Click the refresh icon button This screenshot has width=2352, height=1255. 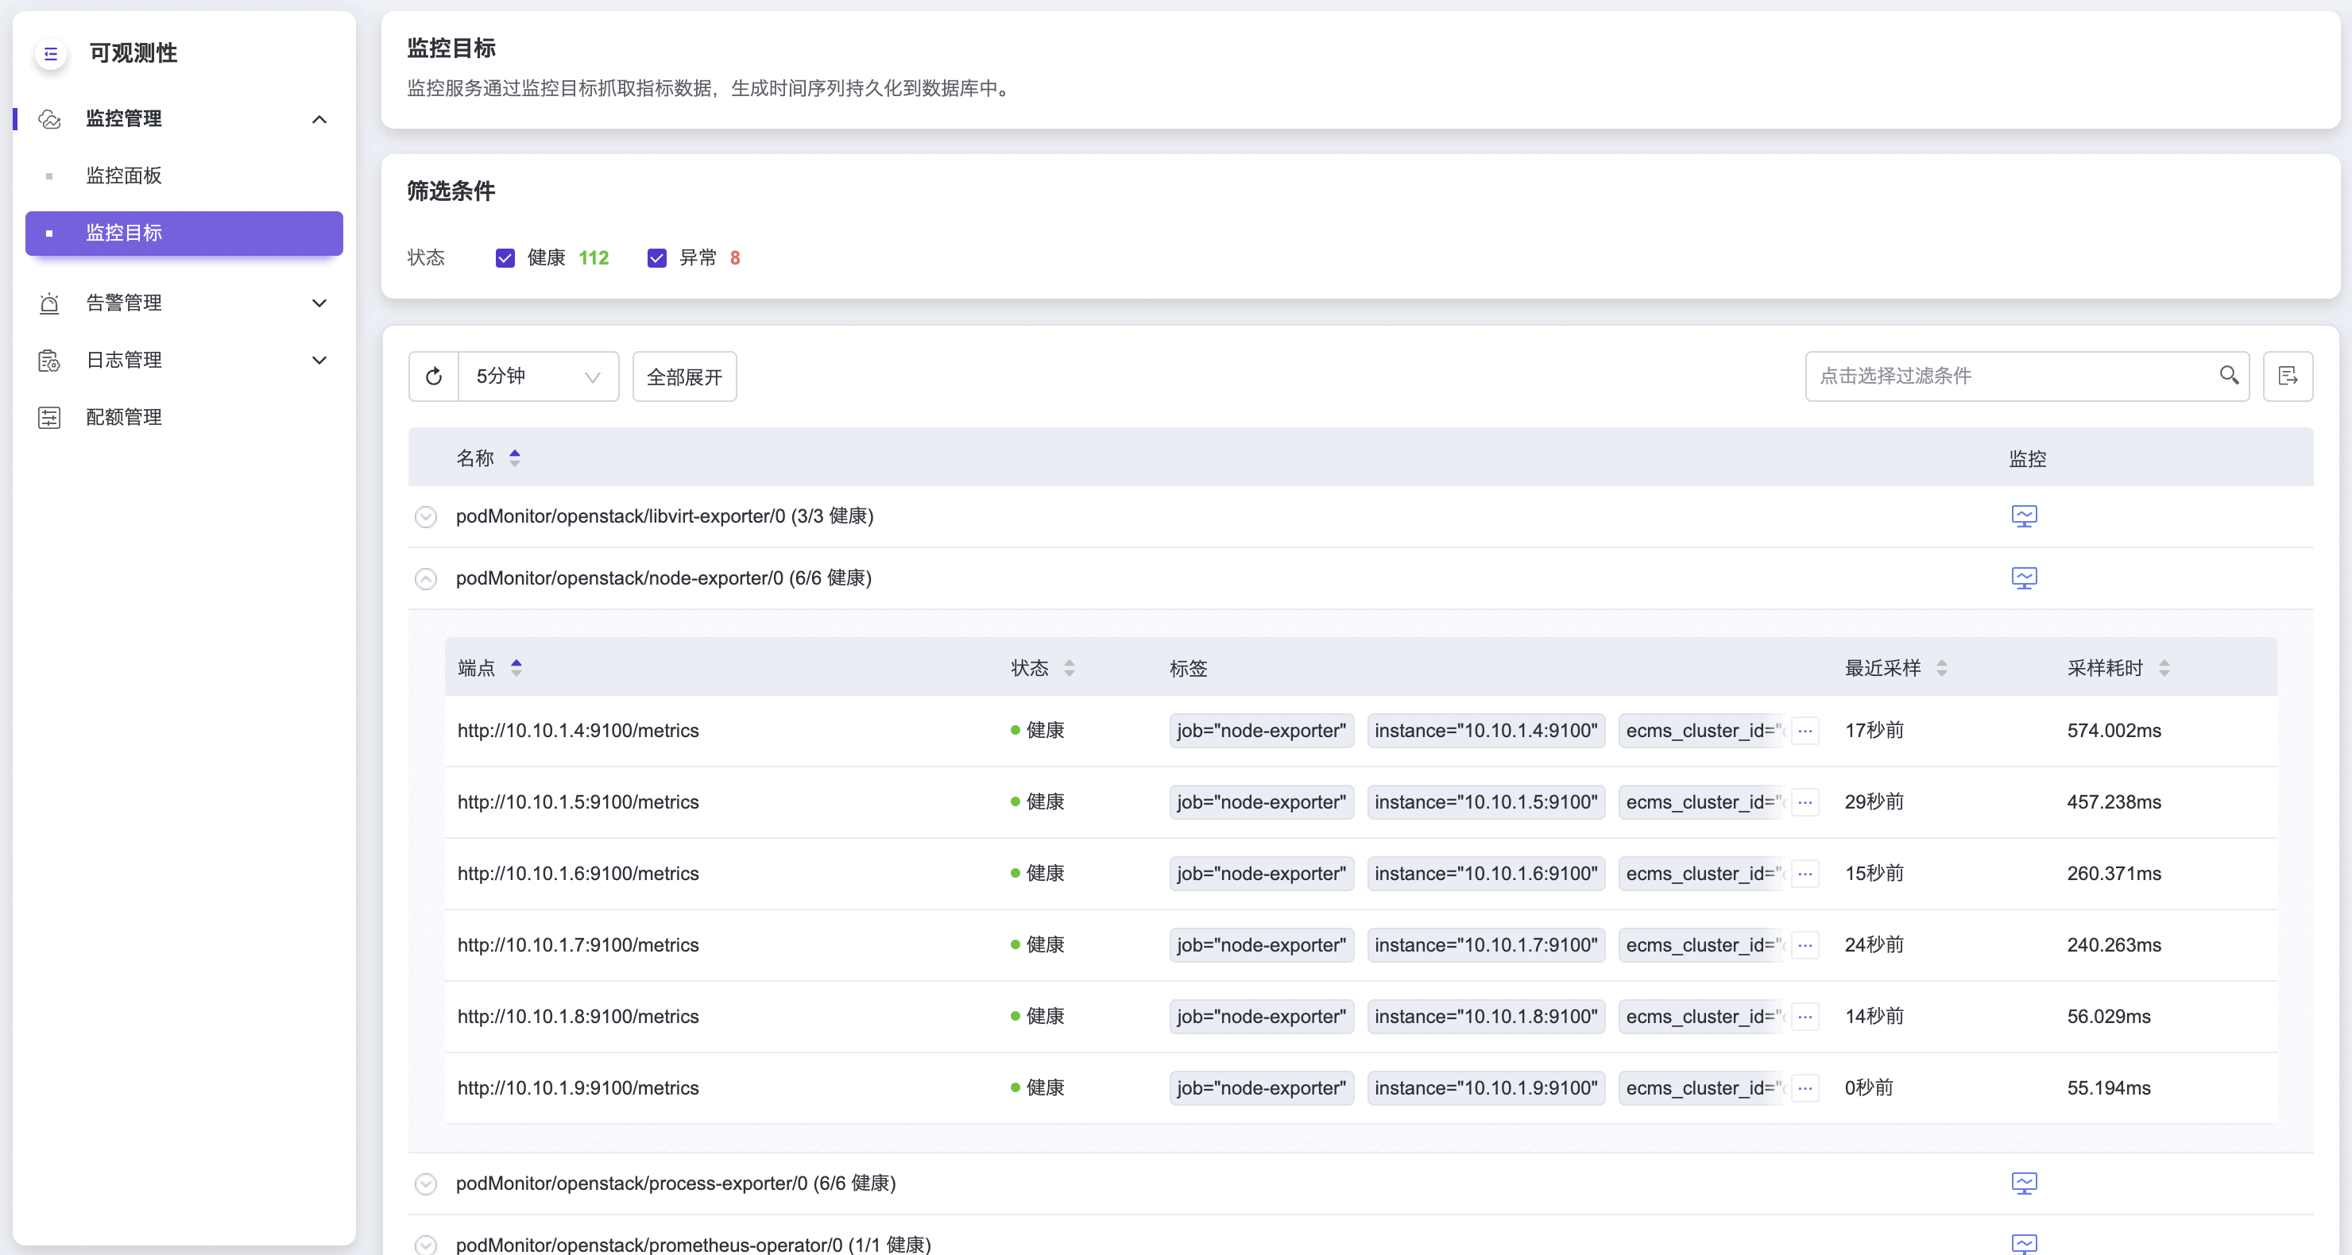pyautogui.click(x=434, y=376)
